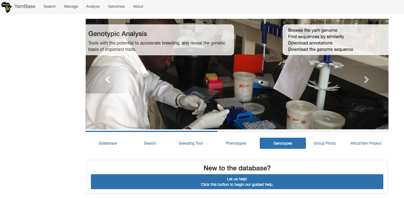The image size is (404, 198).
Task: Go to previous carousel slide arrow
Action: (108, 80)
